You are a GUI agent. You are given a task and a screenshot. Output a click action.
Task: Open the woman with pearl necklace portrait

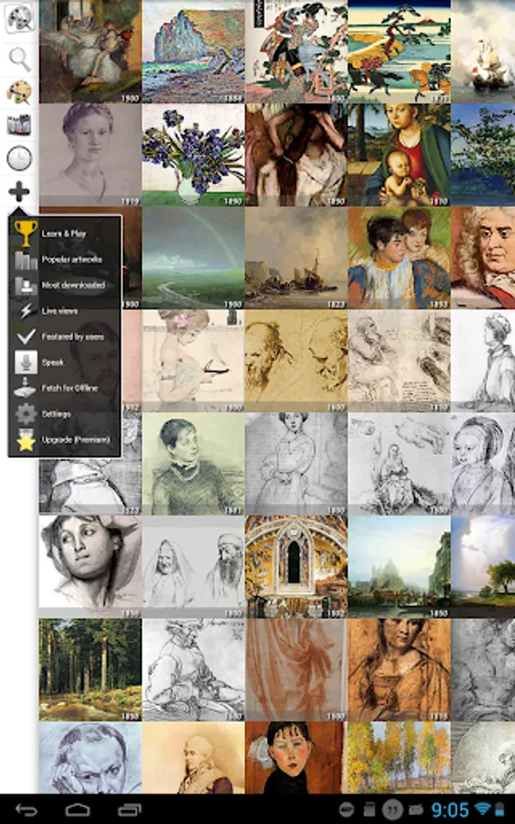[x=193, y=463]
